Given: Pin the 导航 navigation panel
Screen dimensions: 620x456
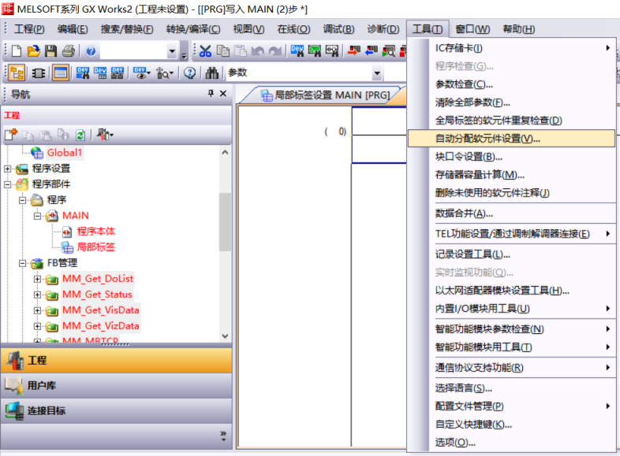Looking at the screenshot, I should pos(211,94).
